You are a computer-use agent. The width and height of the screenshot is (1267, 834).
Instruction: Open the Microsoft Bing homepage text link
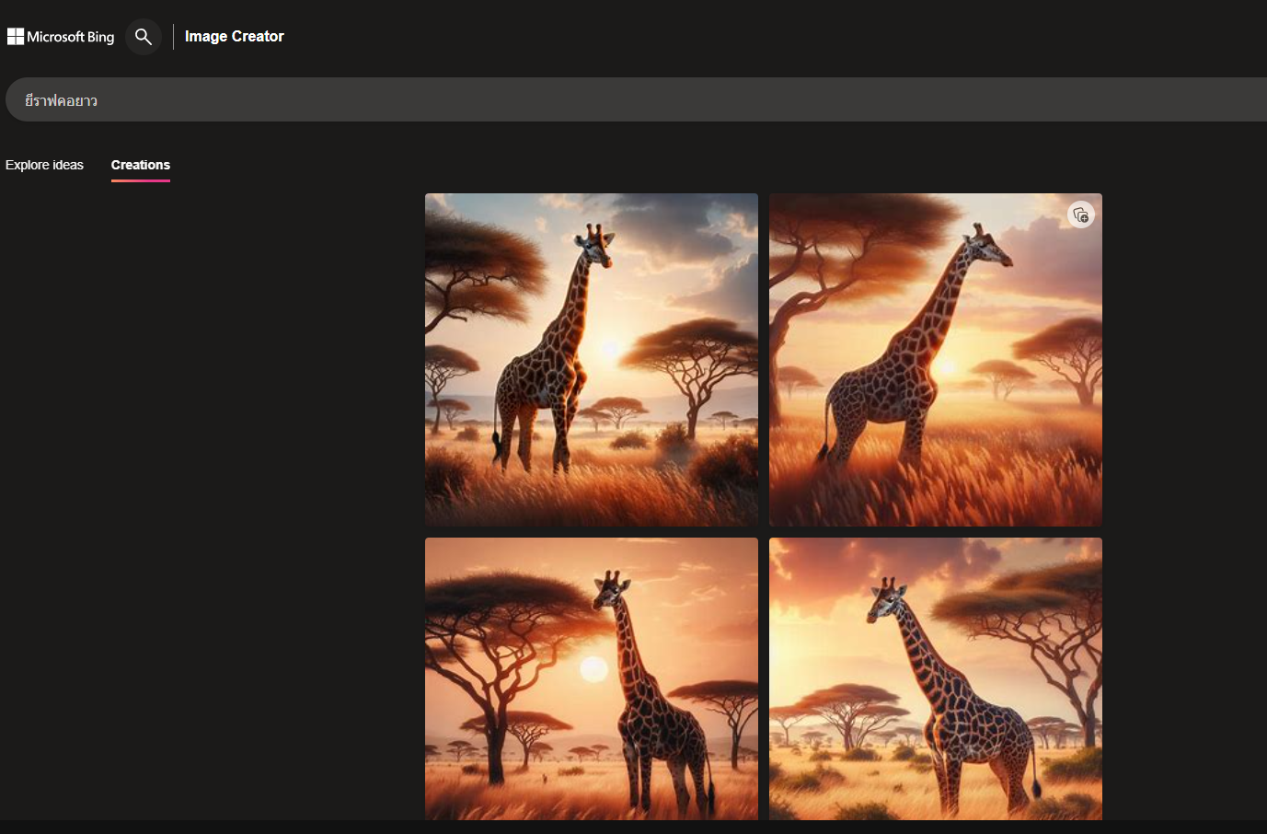pos(71,37)
